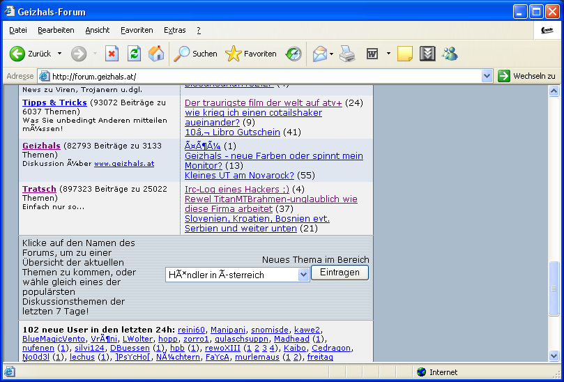Open the Datei menu
The image size is (564, 382).
pos(18,30)
